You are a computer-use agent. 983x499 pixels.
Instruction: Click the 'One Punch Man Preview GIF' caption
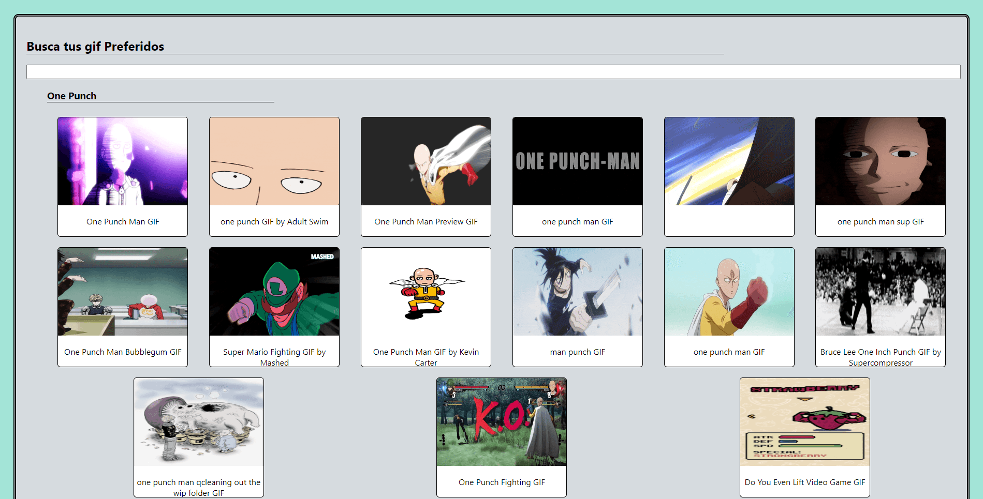point(426,221)
